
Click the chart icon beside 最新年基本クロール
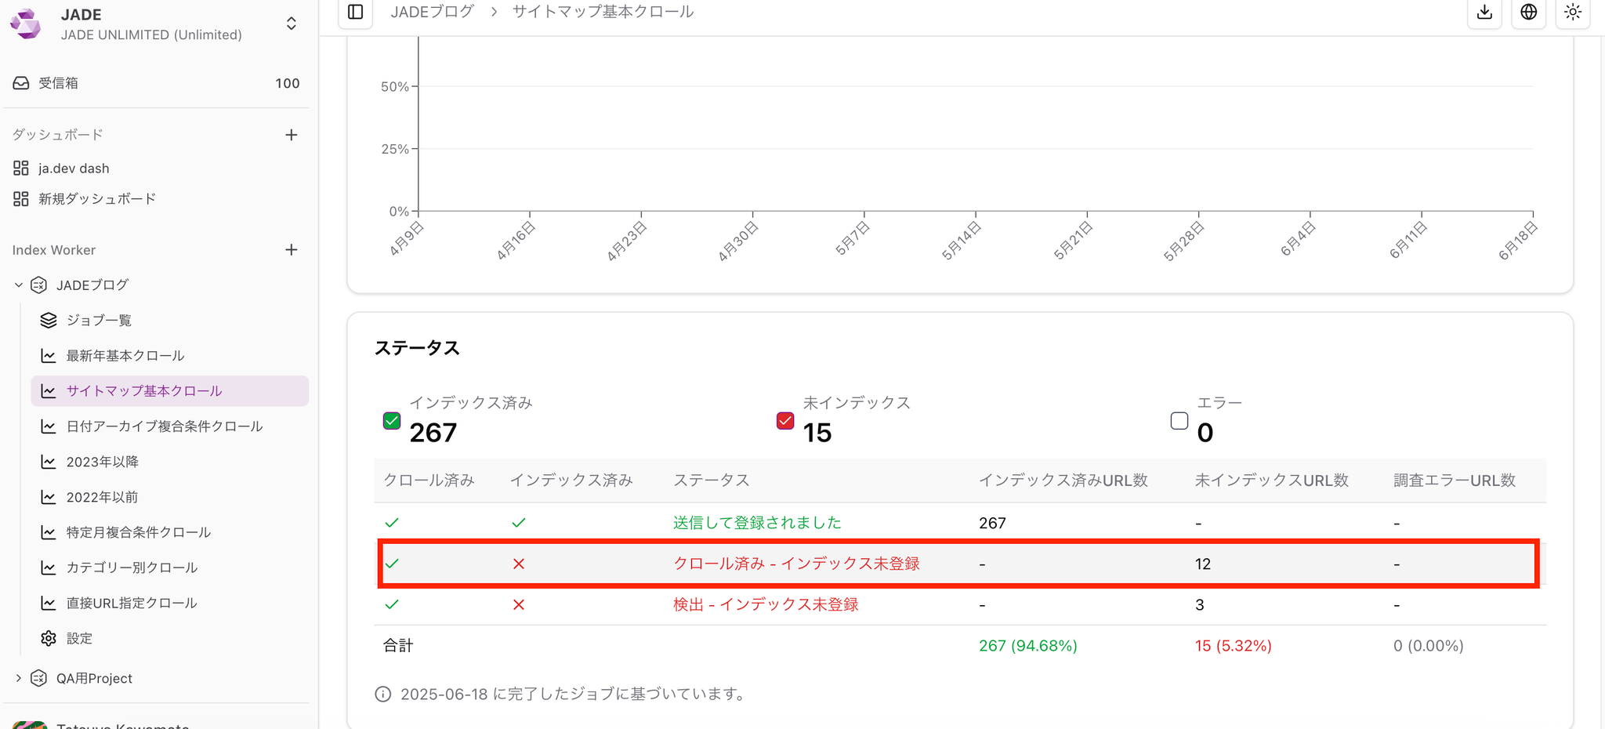(x=49, y=356)
